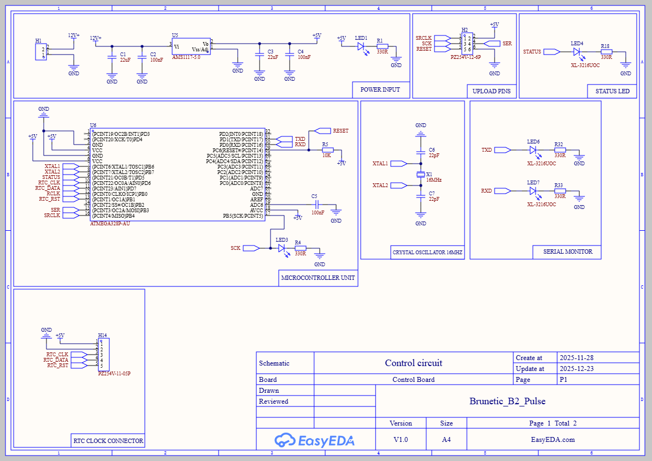The image size is (652, 461).
Task: Click the MICROCONTROLLER UNIT block label
Action: pyautogui.click(x=318, y=278)
